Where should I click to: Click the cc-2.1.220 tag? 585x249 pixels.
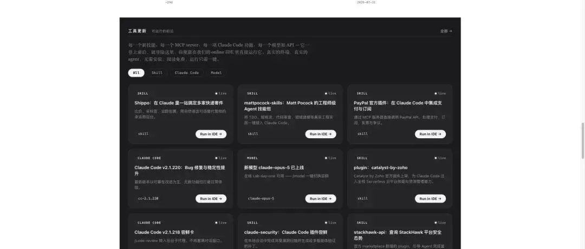coord(148,199)
